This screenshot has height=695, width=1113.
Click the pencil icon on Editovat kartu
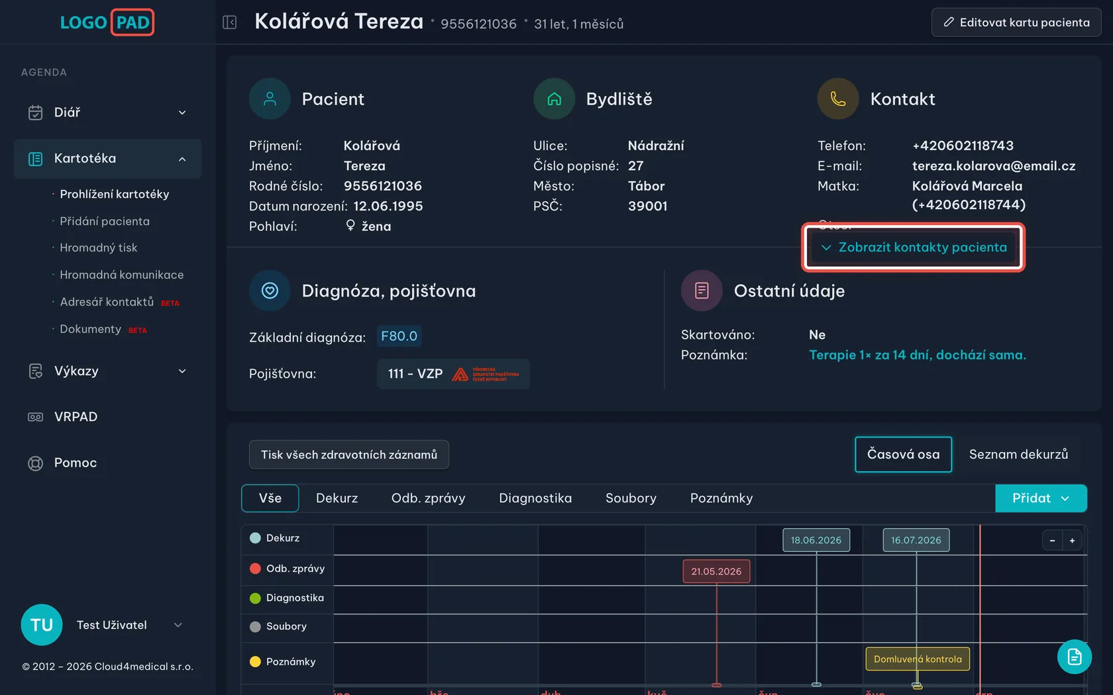949,23
